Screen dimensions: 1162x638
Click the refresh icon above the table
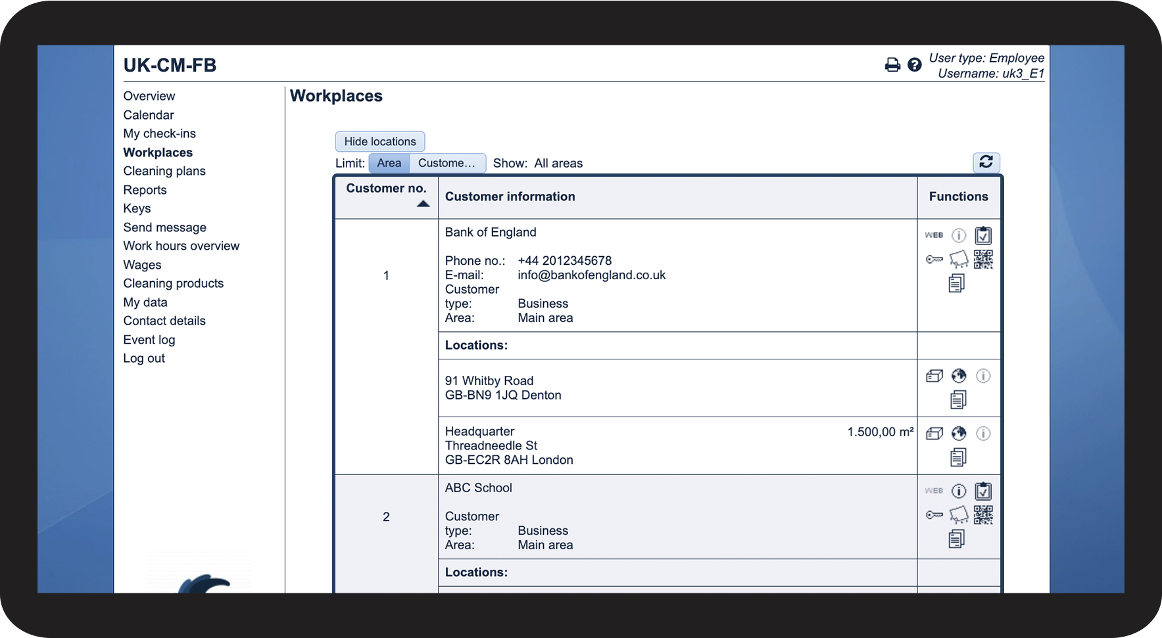click(x=986, y=162)
